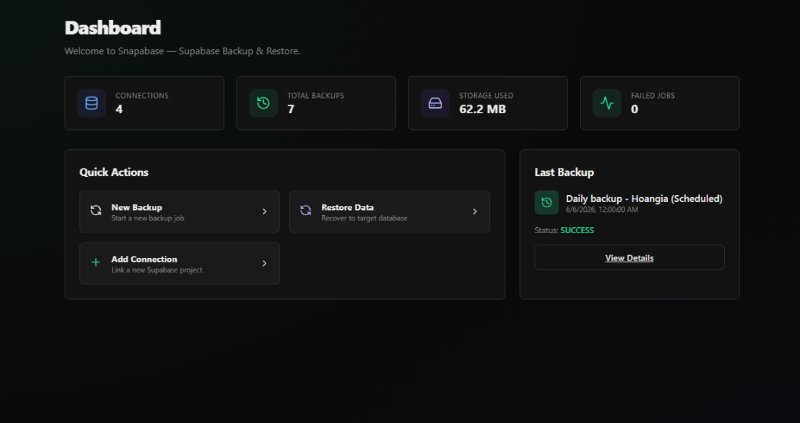Choose Add Connection to link Supabase project
The height and width of the screenshot is (423, 800).
point(179,263)
